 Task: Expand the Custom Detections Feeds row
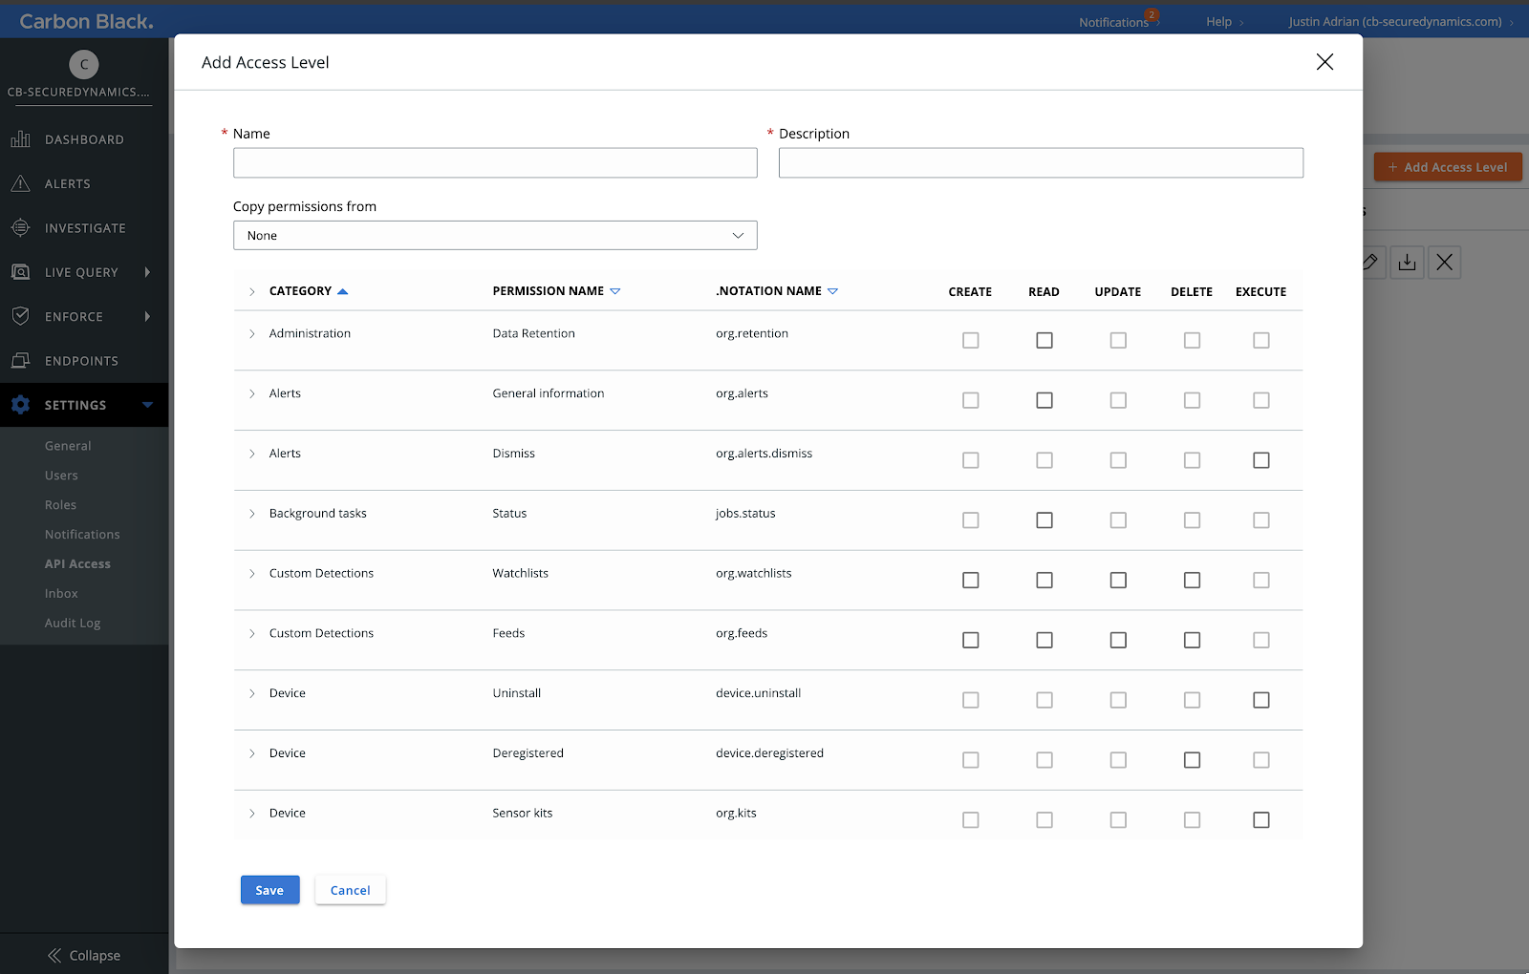coord(252,633)
